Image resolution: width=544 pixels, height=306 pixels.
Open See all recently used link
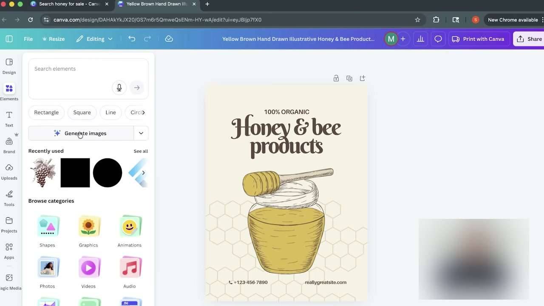[x=141, y=151]
